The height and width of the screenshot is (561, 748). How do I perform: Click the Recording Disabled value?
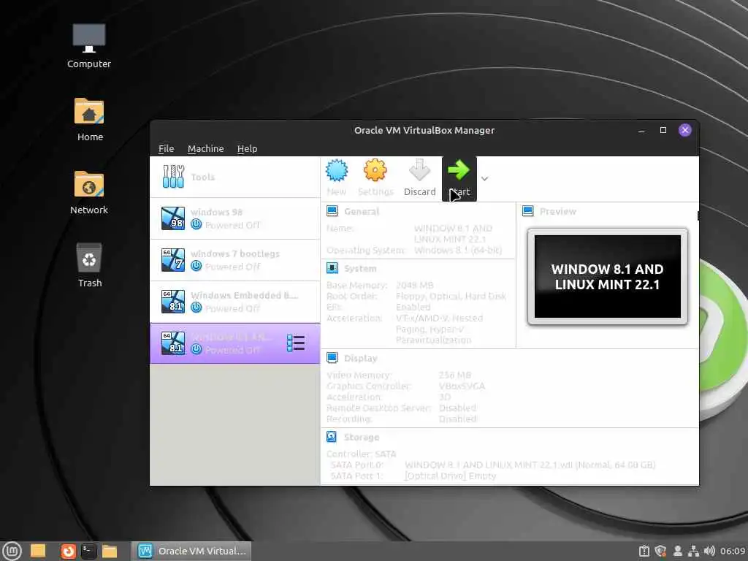pyautogui.click(x=457, y=419)
